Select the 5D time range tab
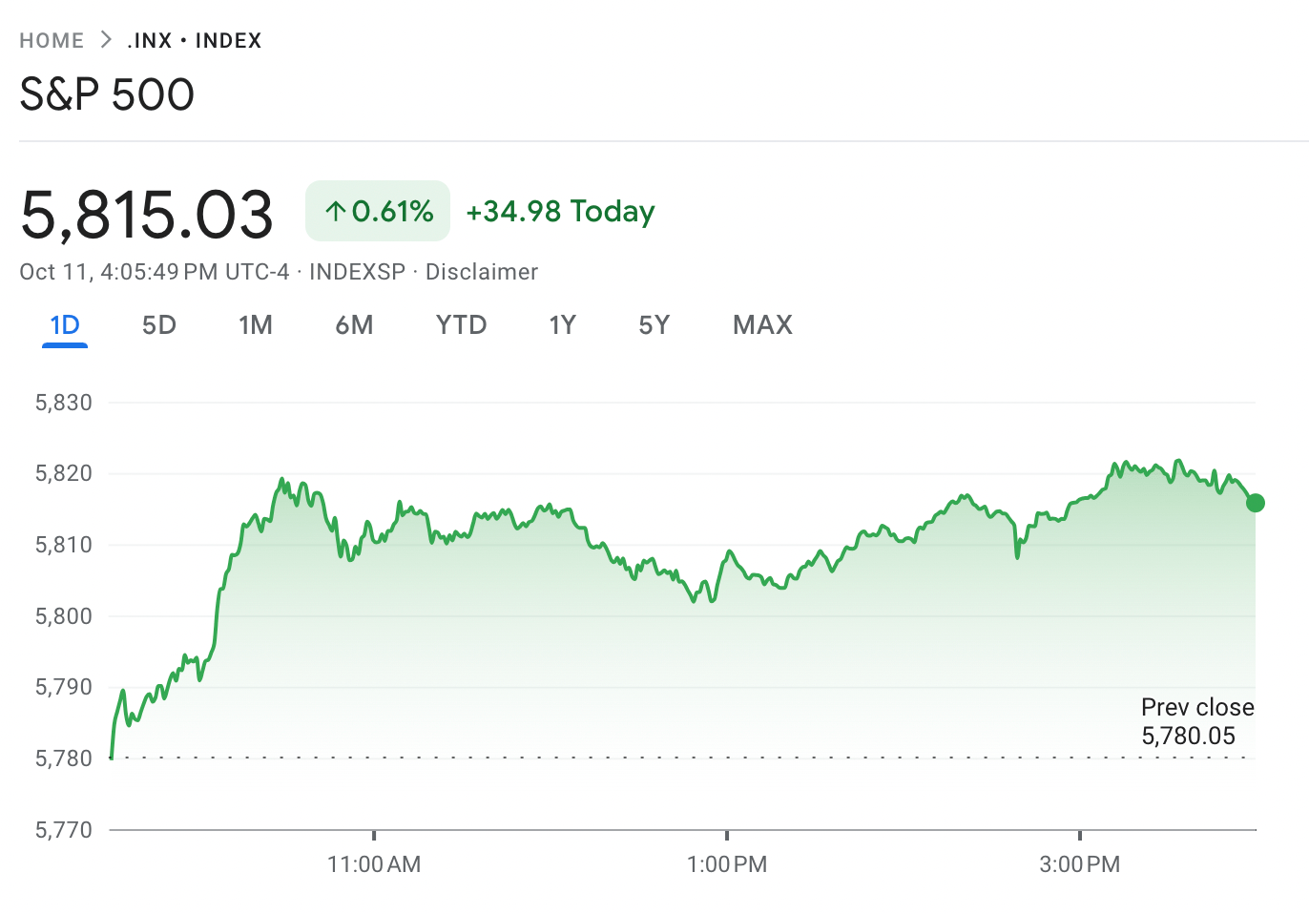The height and width of the screenshot is (914, 1309). (158, 324)
